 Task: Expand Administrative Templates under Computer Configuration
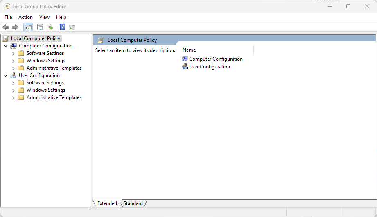click(13, 68)
